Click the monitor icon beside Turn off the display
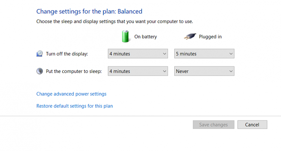 pos(40,54)
